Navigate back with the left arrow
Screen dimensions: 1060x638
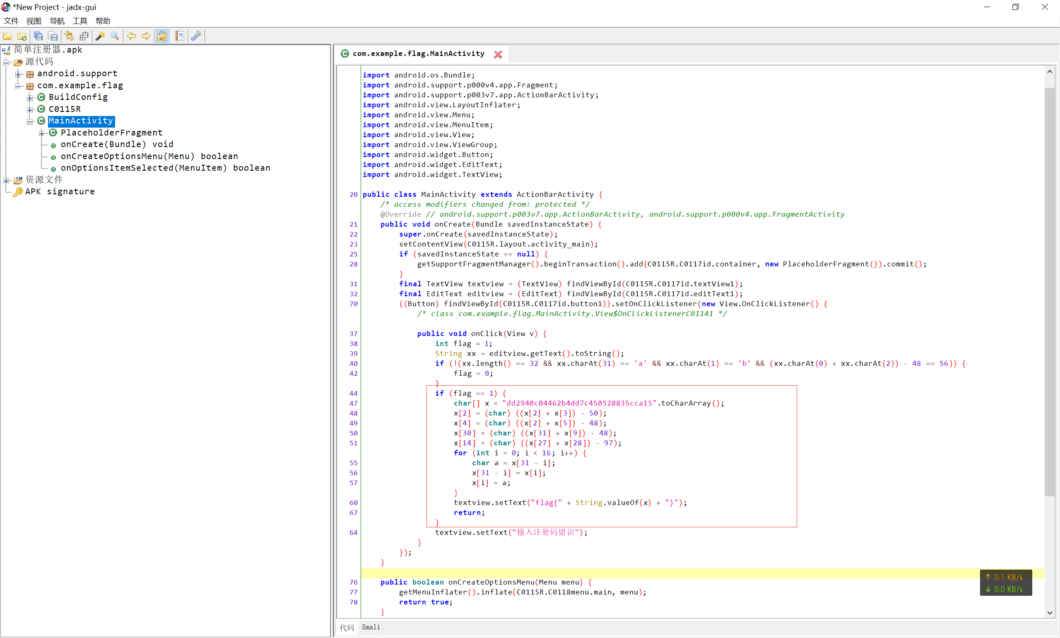click(132, 36)
